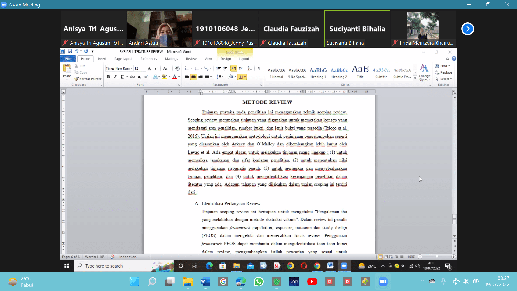
Task: Switch to the Review tab
Action: point(191,59)
